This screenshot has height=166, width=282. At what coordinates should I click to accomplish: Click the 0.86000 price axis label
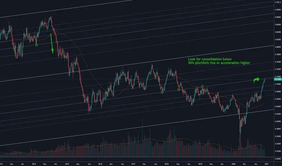click(x=278, y=24)
